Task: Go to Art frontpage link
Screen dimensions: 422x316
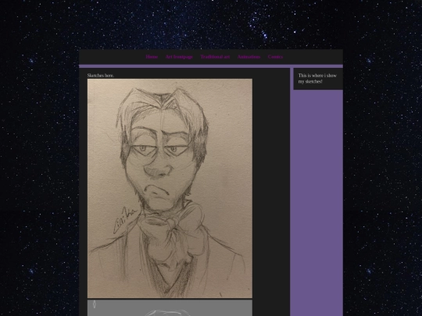Action: pyautogui.click(x=179, y=57)
